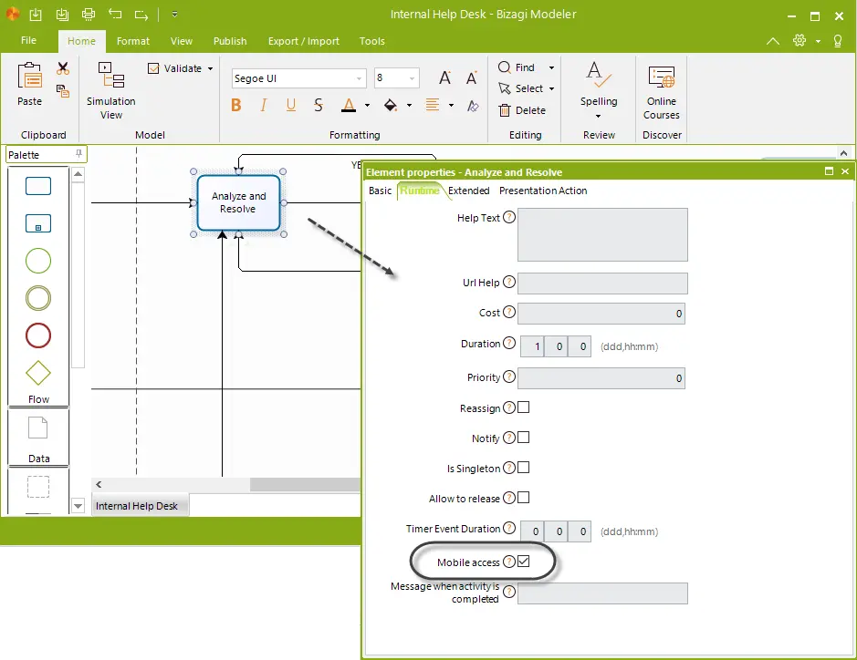Open the Validate dropdown arrow

[x=211, y=68]
